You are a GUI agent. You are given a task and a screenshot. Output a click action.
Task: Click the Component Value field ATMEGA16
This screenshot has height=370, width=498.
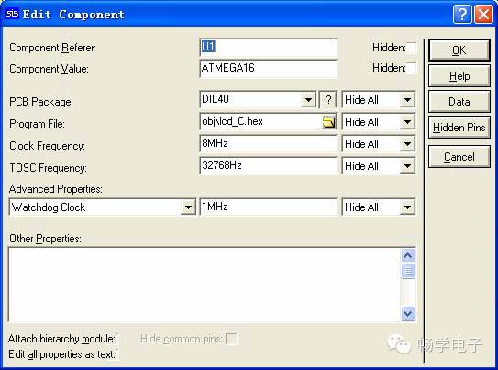[269, 69]
